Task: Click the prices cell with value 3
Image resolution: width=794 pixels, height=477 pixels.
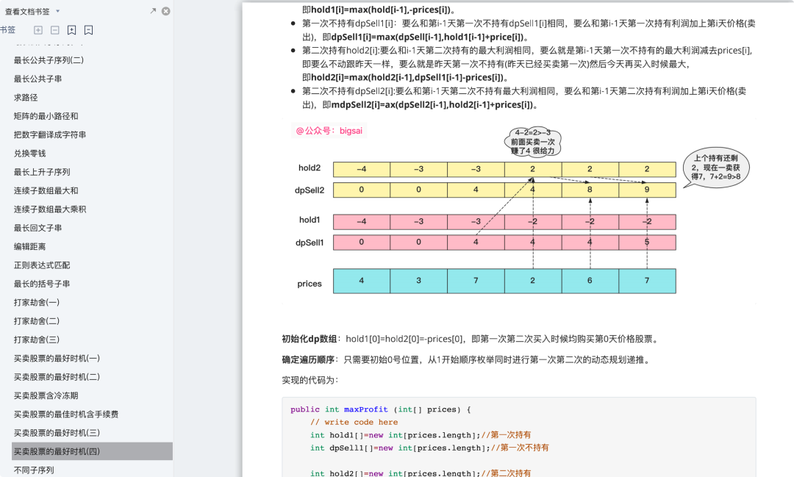Action: [x=419, y=281]
